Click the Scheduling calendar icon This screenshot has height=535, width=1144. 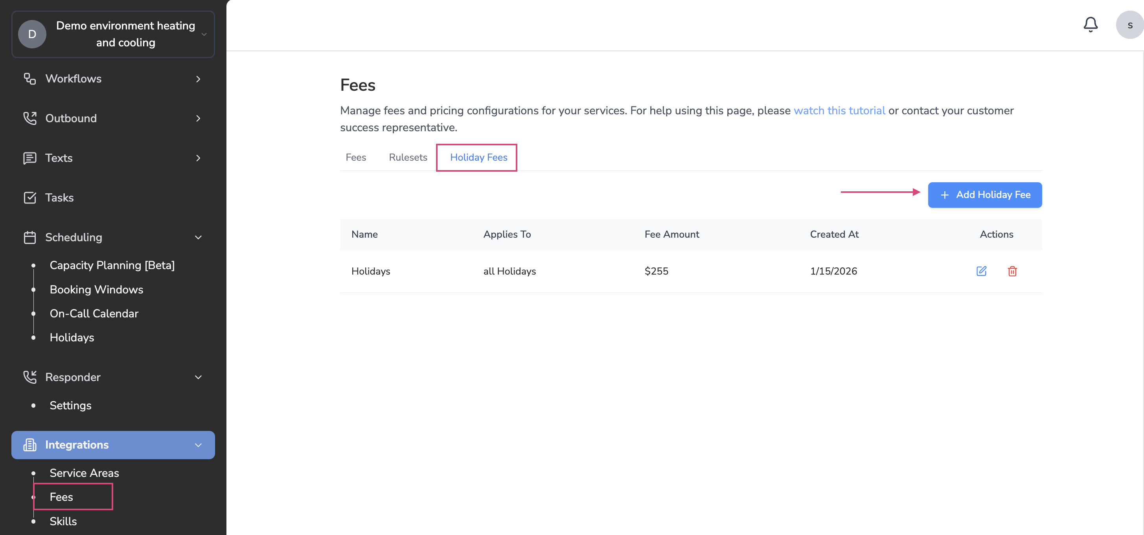[x=30, y=237]
